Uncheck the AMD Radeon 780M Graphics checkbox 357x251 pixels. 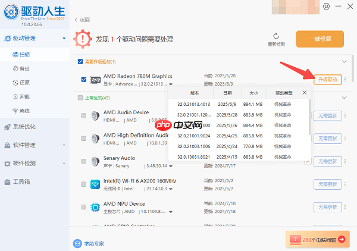84,80
